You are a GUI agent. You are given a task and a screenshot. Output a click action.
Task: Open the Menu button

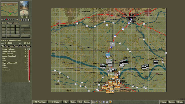point(164,102)
